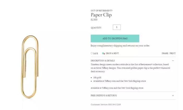
Task: Click the complimentary shipping and returns notice
Action: 120,46
